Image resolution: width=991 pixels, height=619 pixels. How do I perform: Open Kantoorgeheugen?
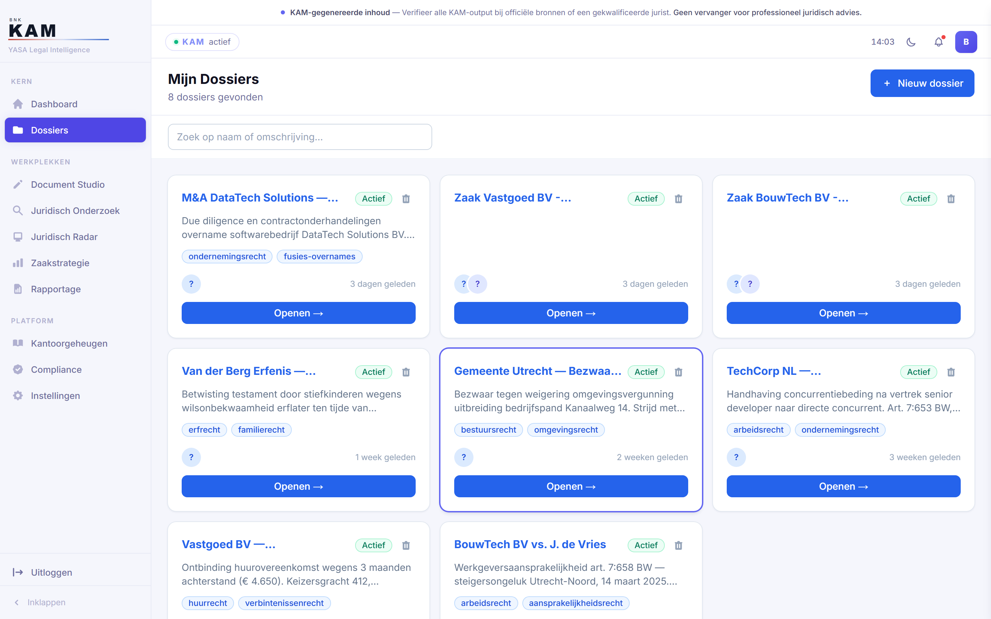75,344
